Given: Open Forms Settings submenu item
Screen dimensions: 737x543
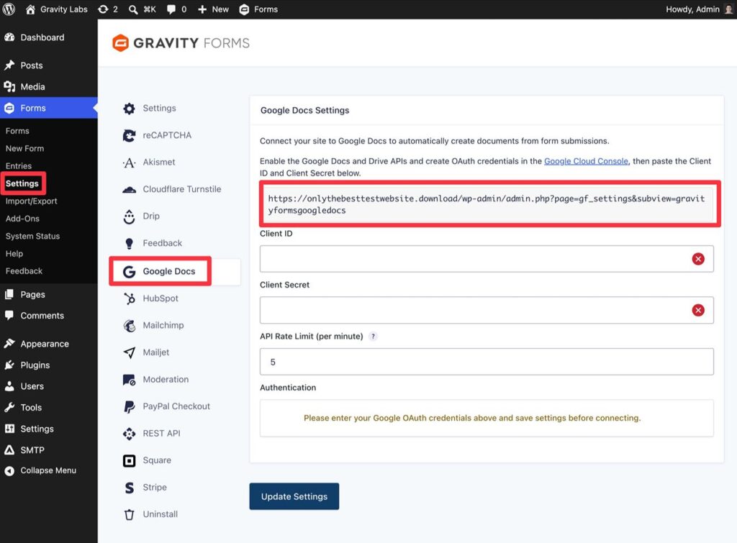Looking at the screenshot, I should [x=22, y=183].
